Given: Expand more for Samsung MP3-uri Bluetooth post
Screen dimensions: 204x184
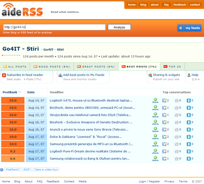Looking at the screenshot, I should 155,144.
